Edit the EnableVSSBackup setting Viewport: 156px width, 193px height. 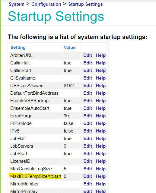88,101
